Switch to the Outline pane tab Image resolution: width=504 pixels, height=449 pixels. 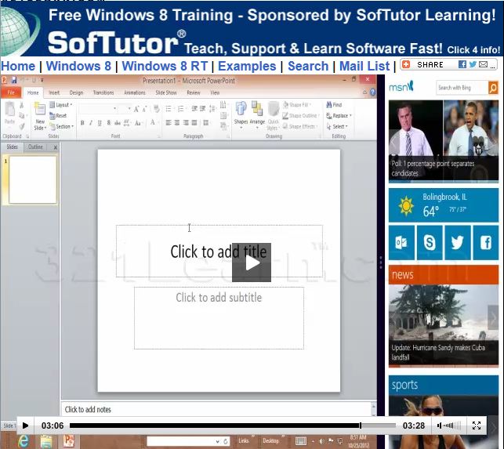pos(35,147)
